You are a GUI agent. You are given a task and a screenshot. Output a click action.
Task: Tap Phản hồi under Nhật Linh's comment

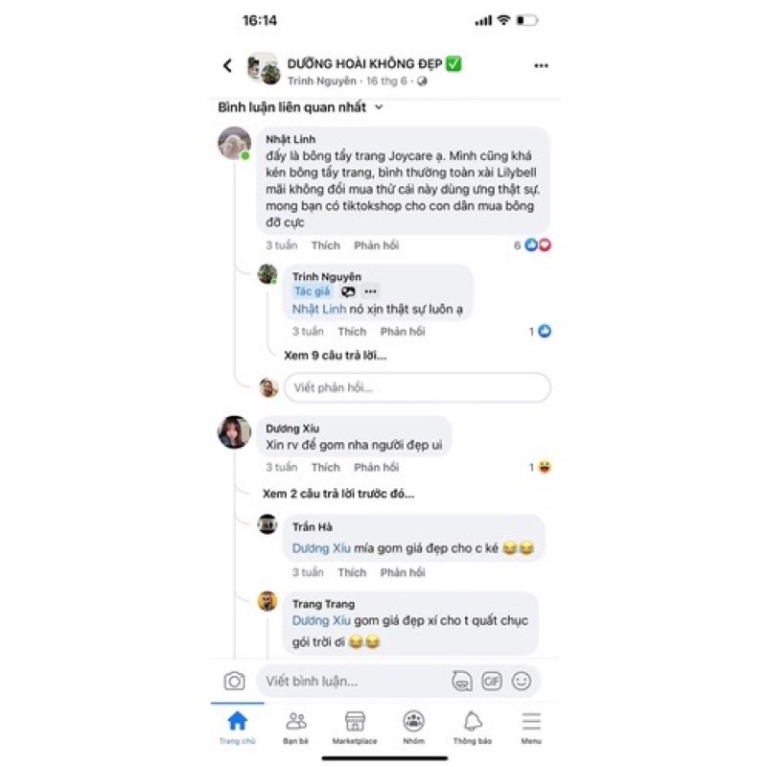[377, 245]
